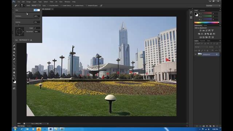Toggle lock position in Layers panel
The image size is (233, 131).
point(205,51)
